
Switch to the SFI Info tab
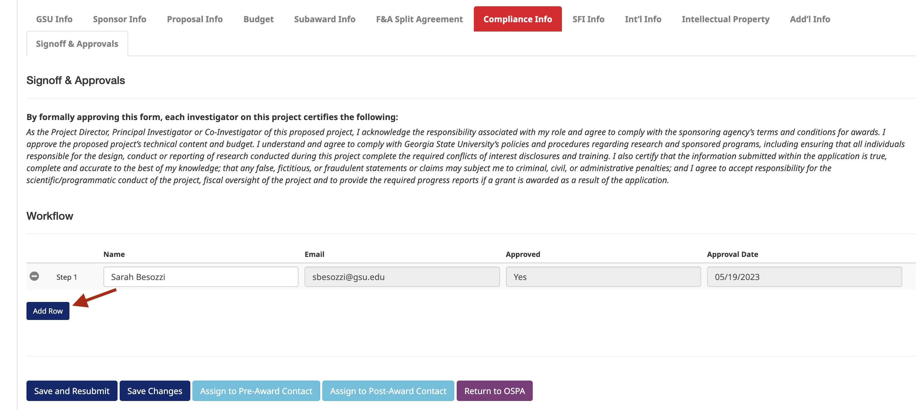588,19
